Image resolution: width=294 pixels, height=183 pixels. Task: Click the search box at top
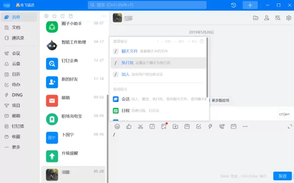(x=147, y=5)
